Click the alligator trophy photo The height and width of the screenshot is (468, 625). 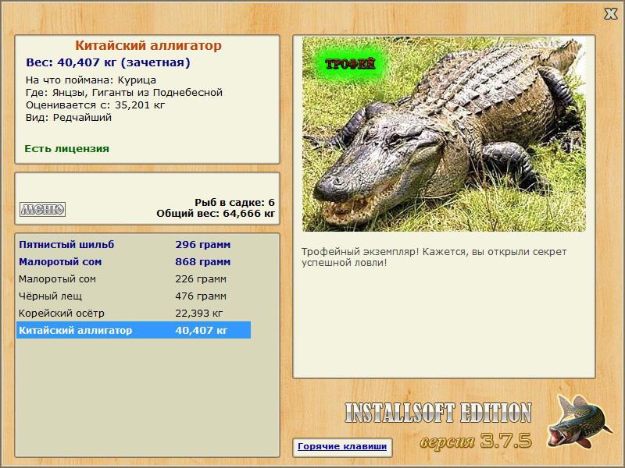point(444,134)
